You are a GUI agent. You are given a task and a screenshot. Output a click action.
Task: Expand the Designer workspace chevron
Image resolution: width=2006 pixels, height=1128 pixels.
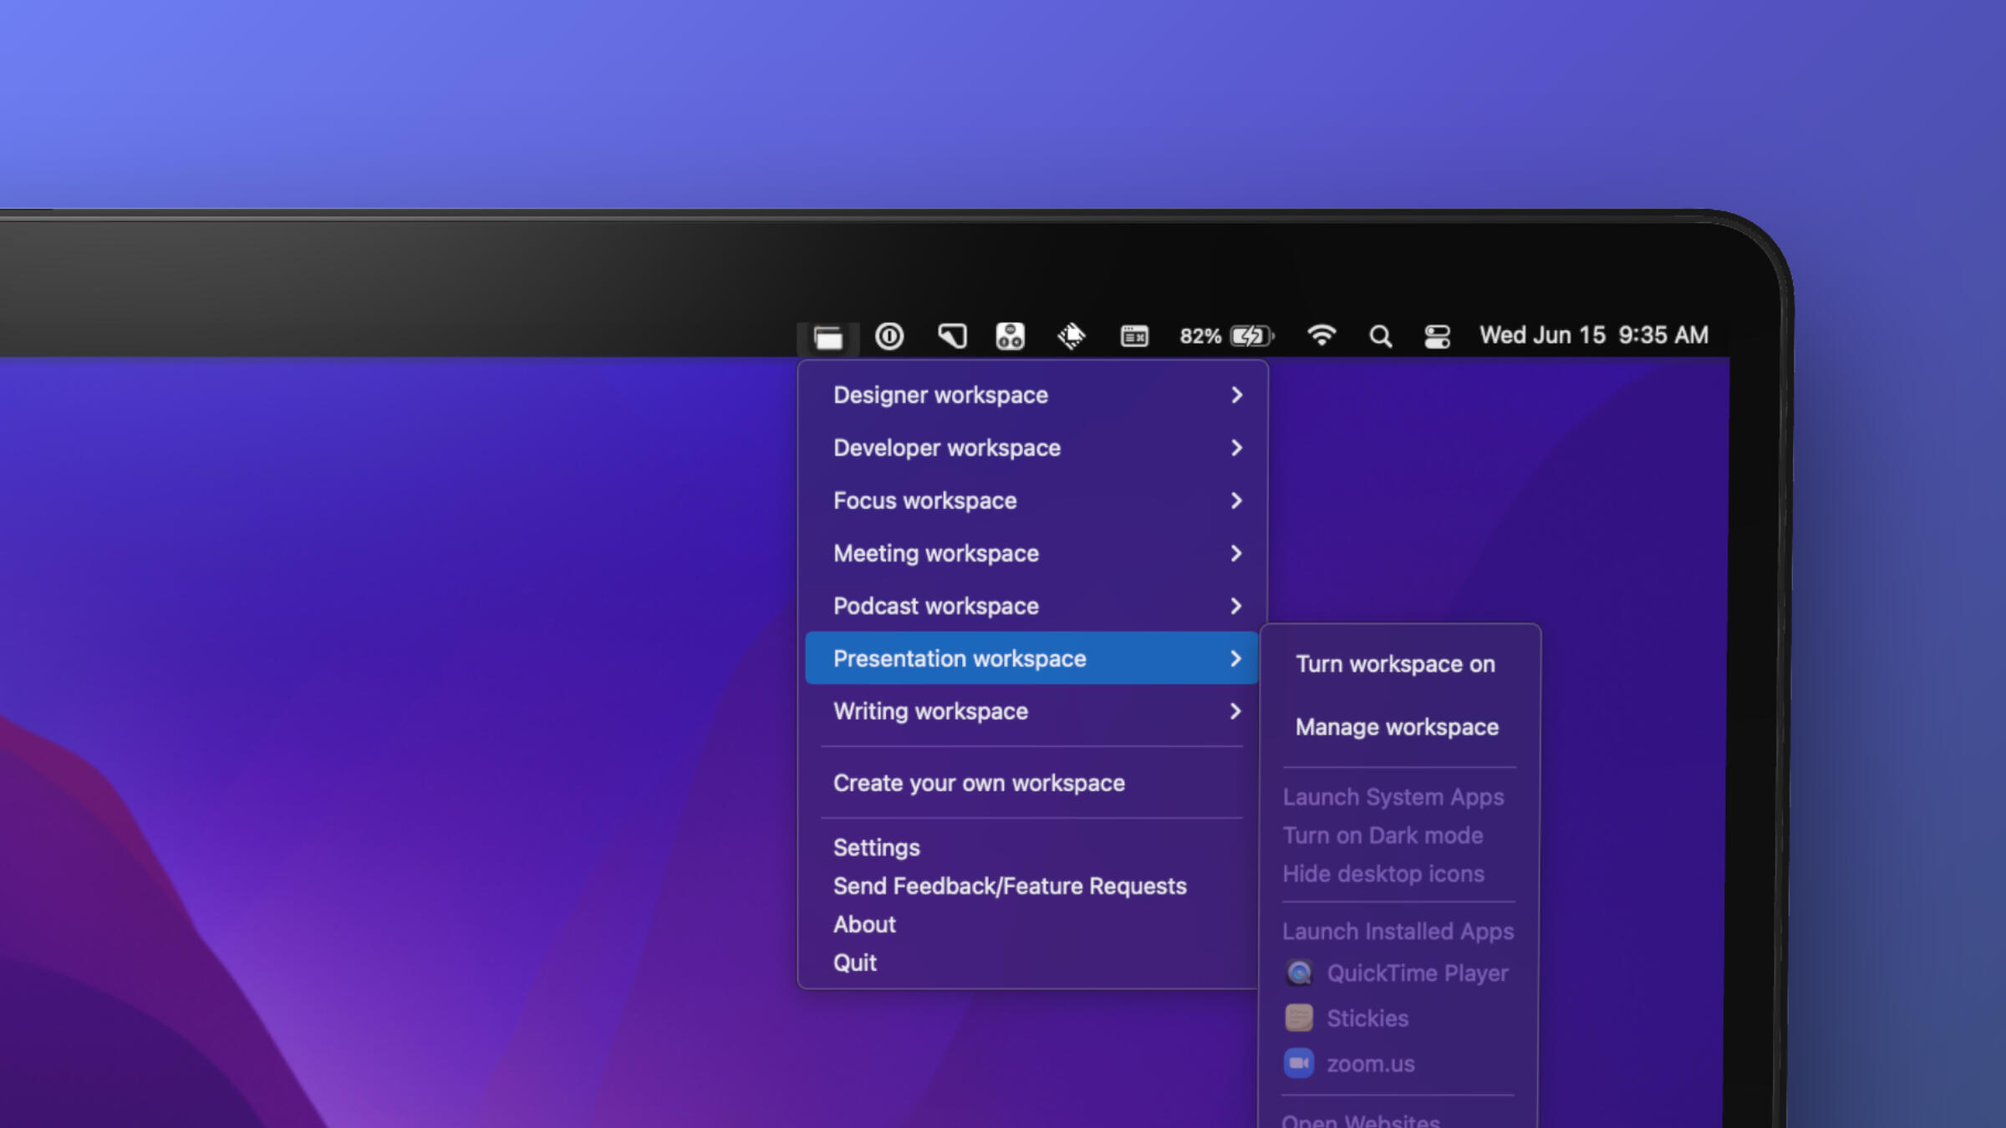coord(1236,395)
